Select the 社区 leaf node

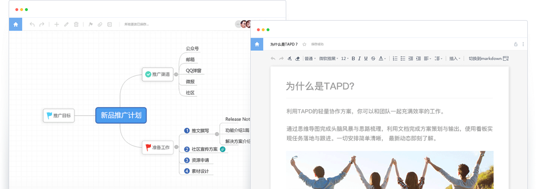point(190,93)
